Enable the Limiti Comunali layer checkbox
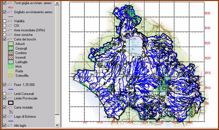 point(5,94)
